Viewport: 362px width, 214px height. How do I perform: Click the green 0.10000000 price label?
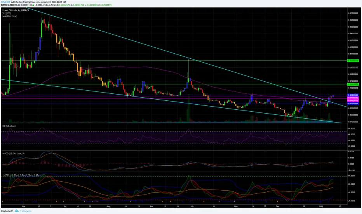click(x=353, y=61)
